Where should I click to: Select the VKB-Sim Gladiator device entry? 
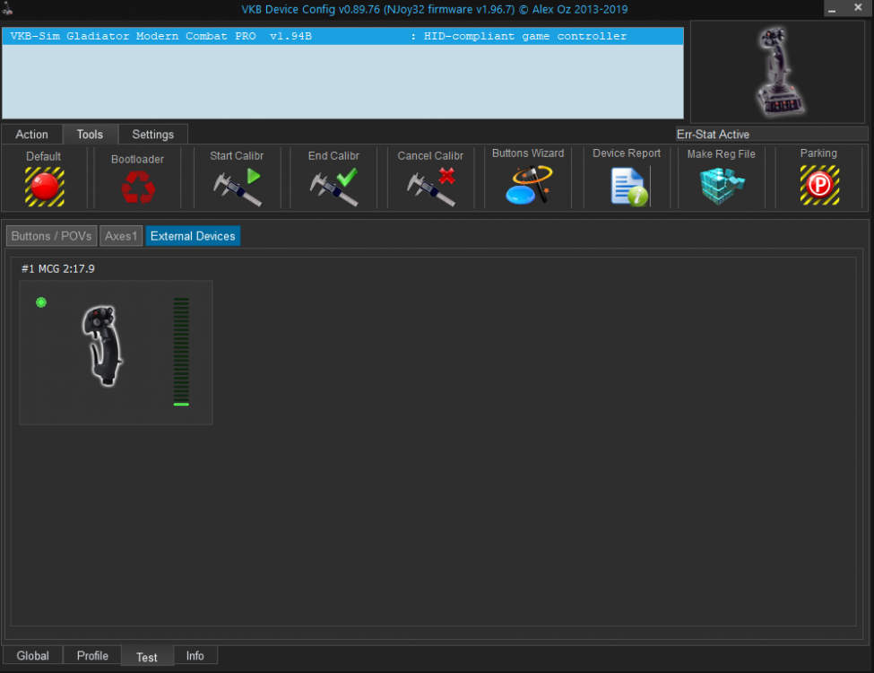click(x=342, y=37)
